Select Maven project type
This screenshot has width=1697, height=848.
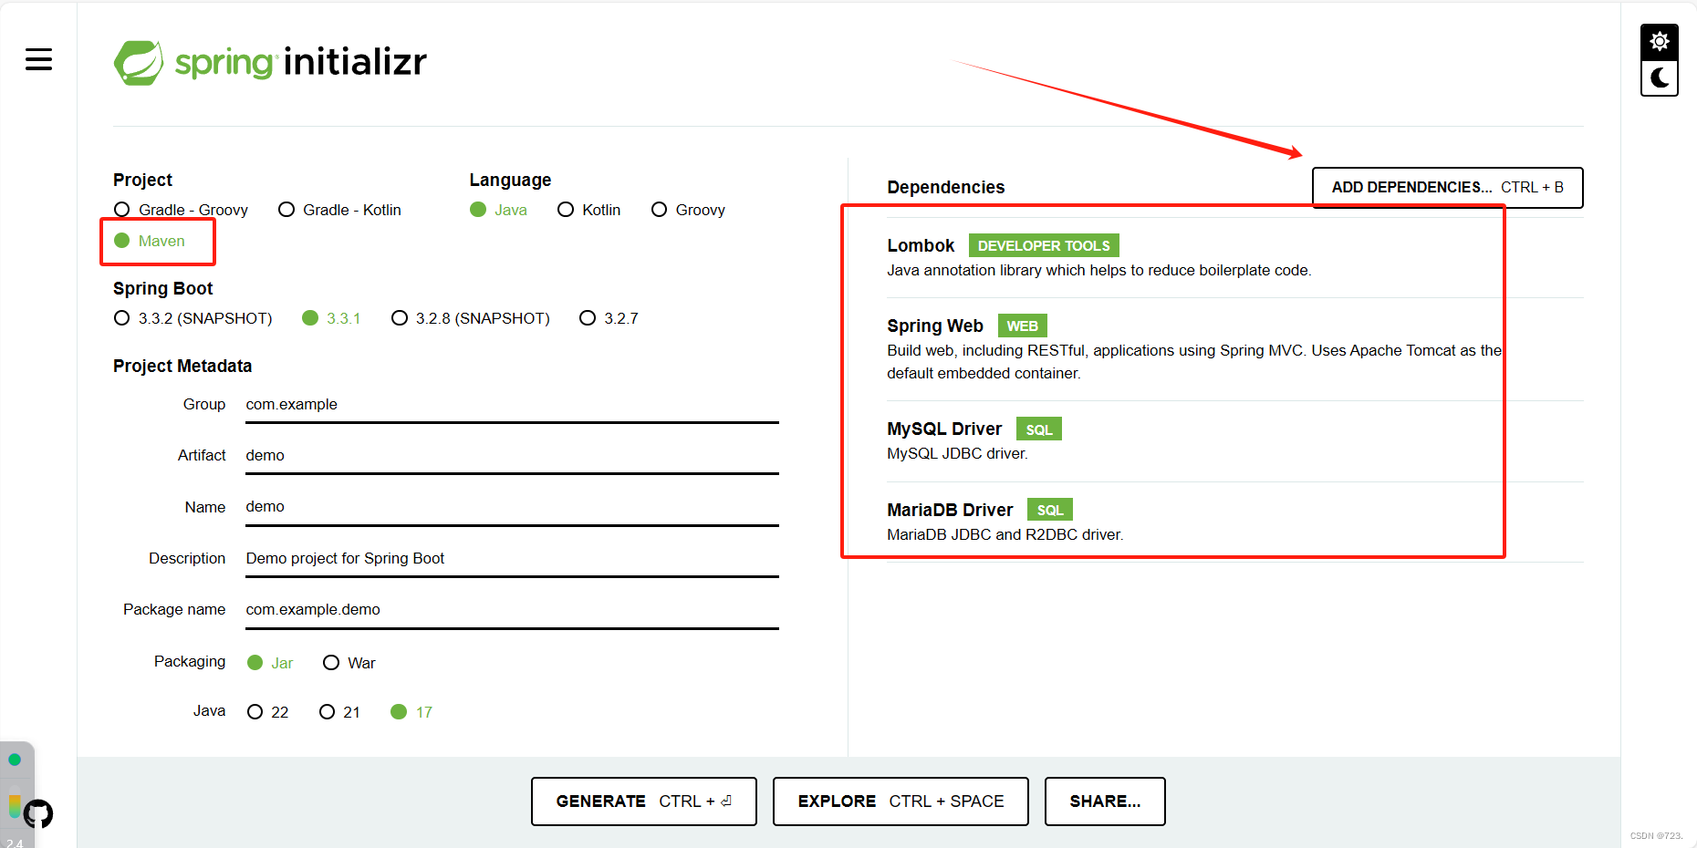(150, 241)
